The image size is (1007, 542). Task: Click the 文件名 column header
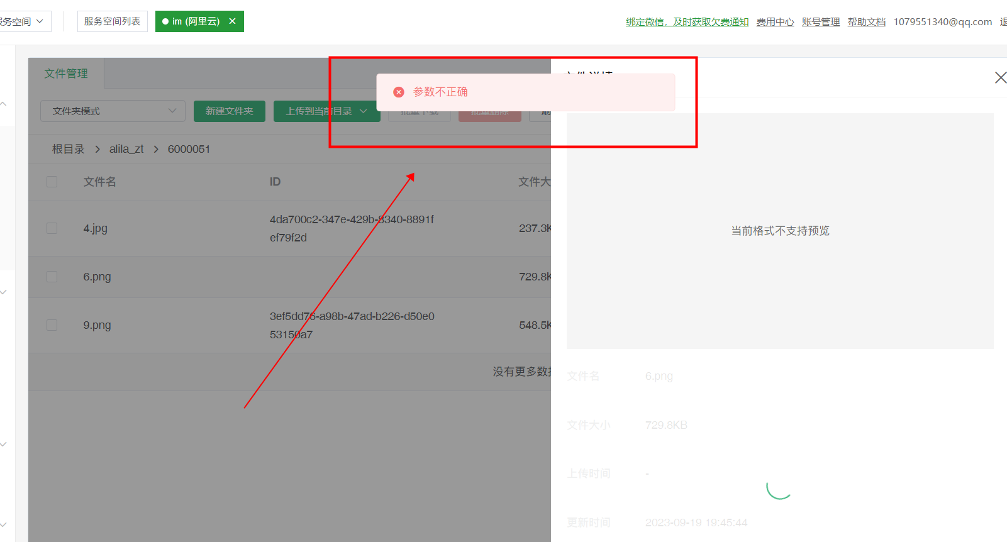coord(99,182)
